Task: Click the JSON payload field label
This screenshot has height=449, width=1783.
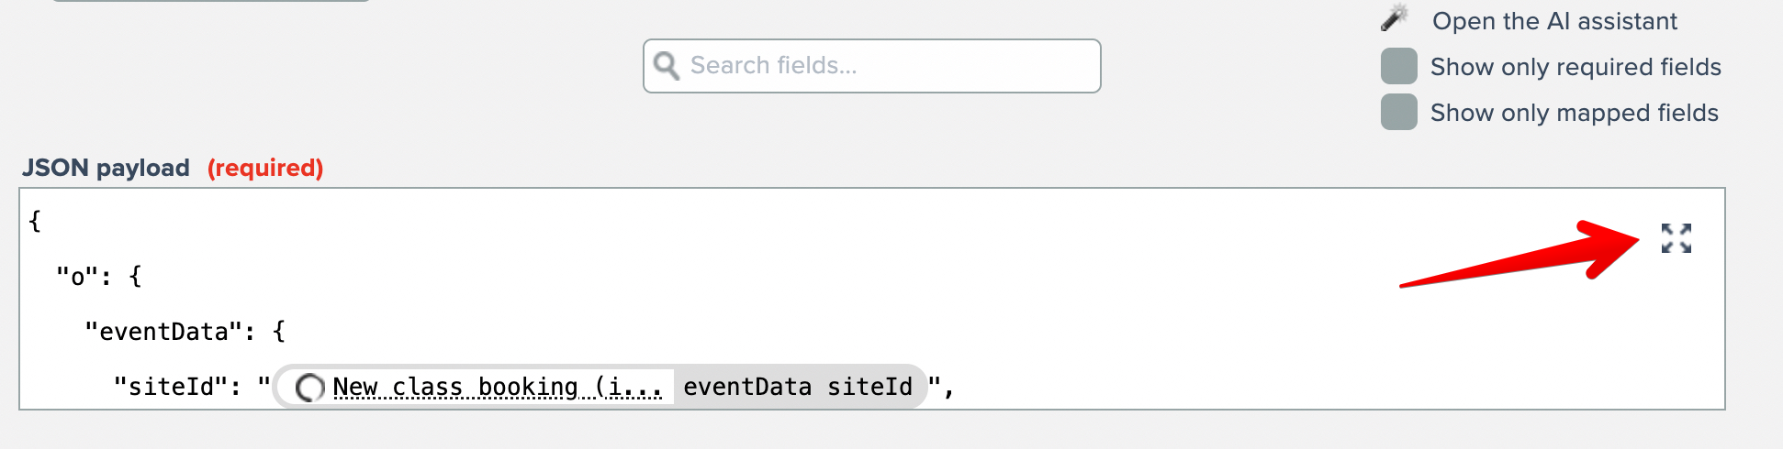Action: point(106,168)
